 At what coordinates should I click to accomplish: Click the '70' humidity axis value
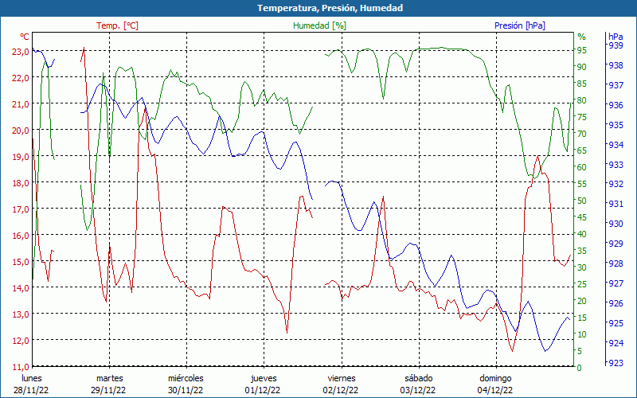click(x=582, y=134)
